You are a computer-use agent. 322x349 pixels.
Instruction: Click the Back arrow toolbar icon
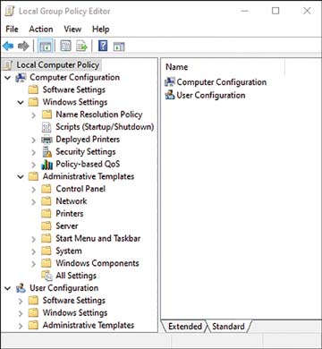pyautogui.click(x=8, y=47)
